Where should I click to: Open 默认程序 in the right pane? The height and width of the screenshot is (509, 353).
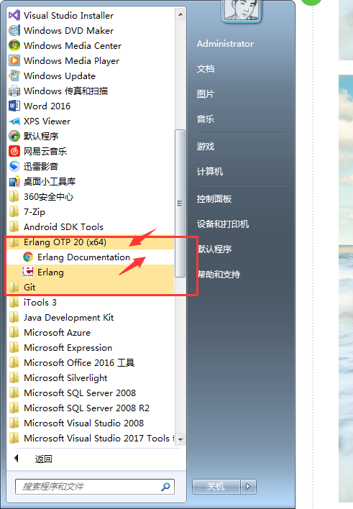point(215,249)
